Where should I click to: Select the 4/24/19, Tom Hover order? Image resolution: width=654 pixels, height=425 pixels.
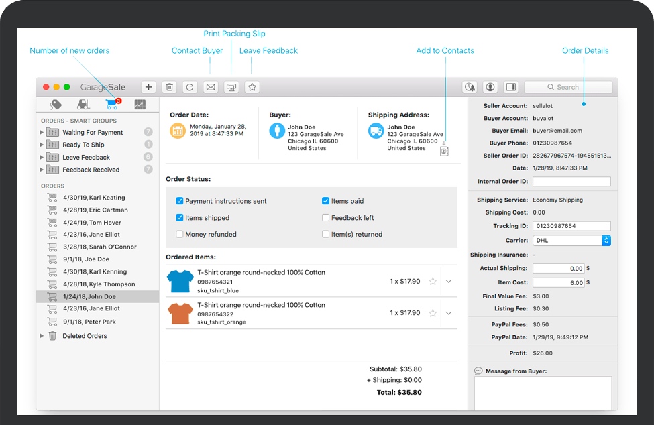[95, 223]
